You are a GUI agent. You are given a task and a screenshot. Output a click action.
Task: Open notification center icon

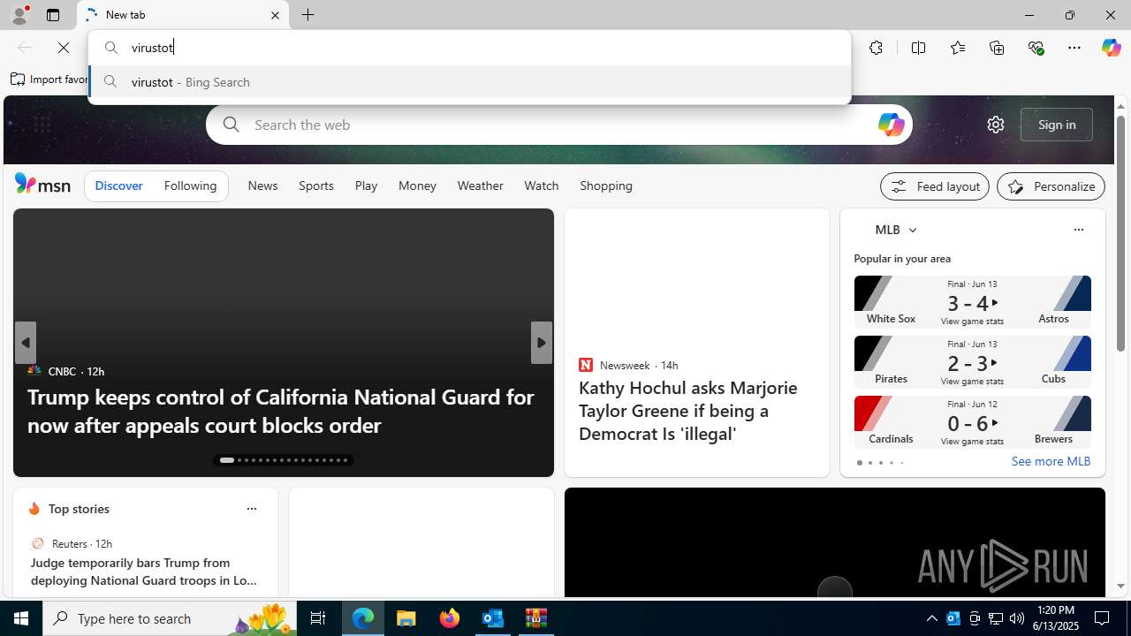(x=1103, y=618)
